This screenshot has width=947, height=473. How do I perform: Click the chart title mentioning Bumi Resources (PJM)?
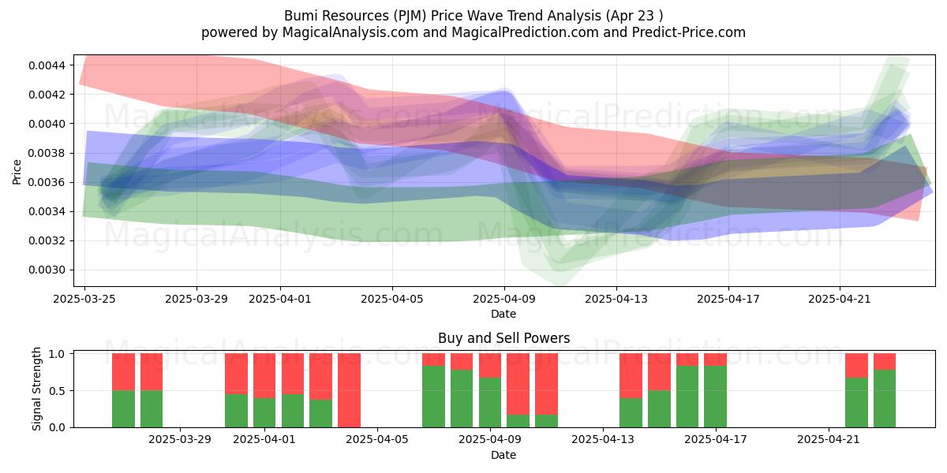click(473, 15)
